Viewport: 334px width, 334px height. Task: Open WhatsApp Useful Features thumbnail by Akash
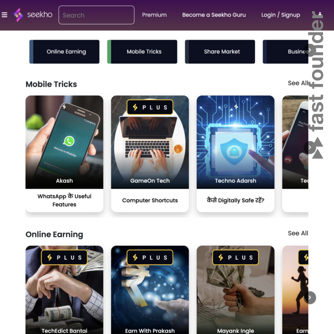tap(64, 142)
